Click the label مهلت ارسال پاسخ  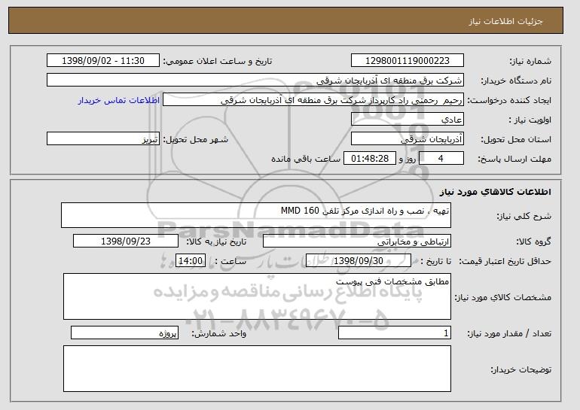coord(514,159)
